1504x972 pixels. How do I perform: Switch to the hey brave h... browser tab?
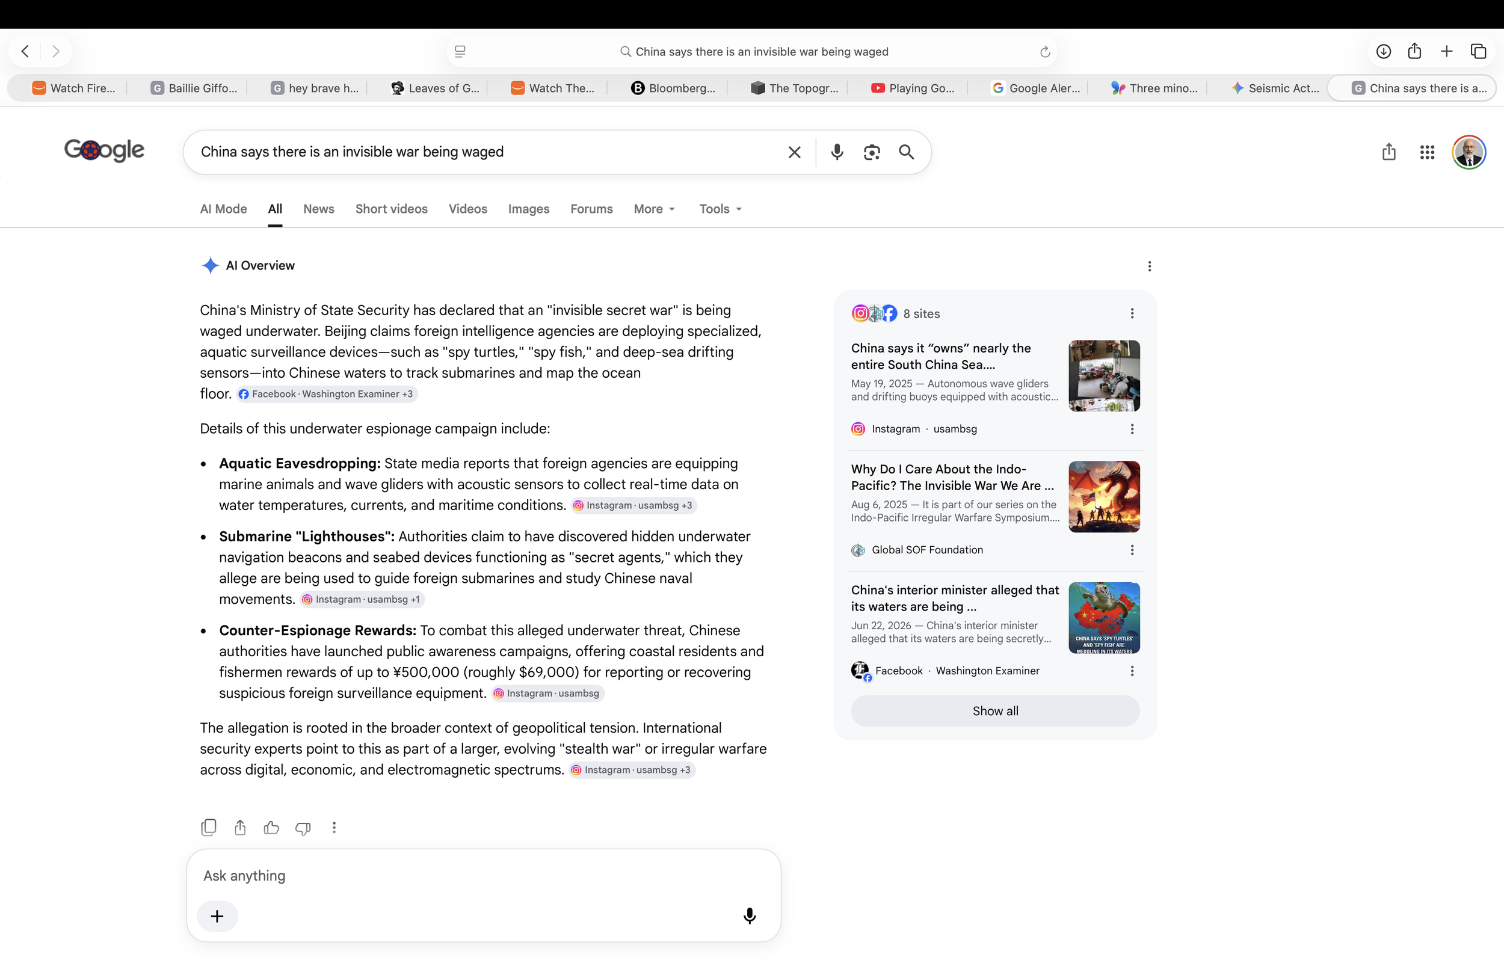click(314, 88)
